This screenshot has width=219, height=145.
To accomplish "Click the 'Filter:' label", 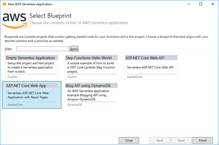I will click(8, 49).
